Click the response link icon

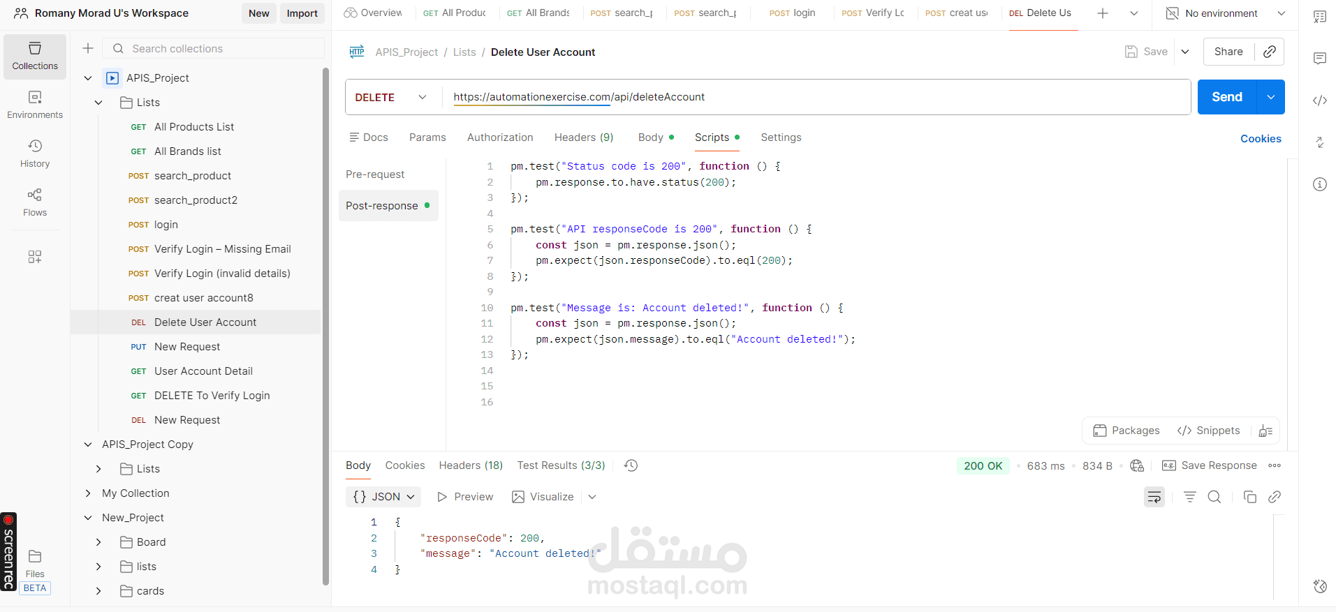click(1275, 497)
